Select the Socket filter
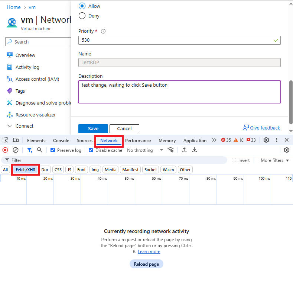Viewport: 293px width, 291px height. tap(150, 170)
